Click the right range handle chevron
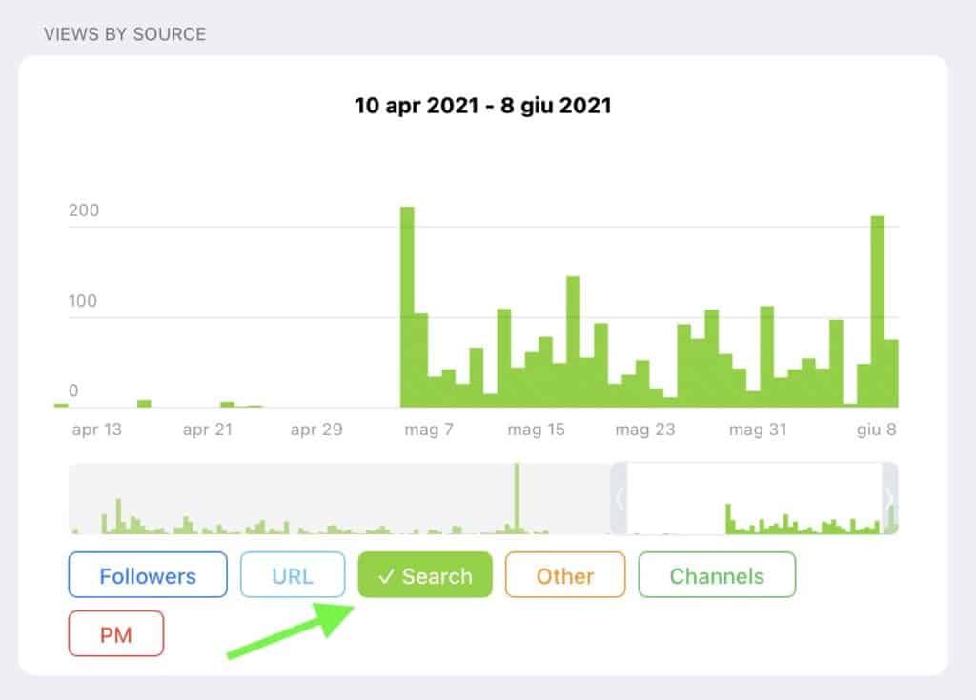Viewport: 976px width, 700px height. point(890,498)
